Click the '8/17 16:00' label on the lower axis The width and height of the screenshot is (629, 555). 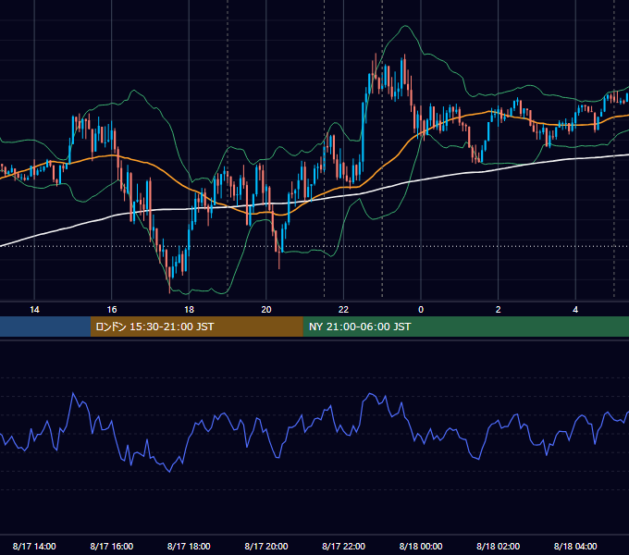pos(112,546)
